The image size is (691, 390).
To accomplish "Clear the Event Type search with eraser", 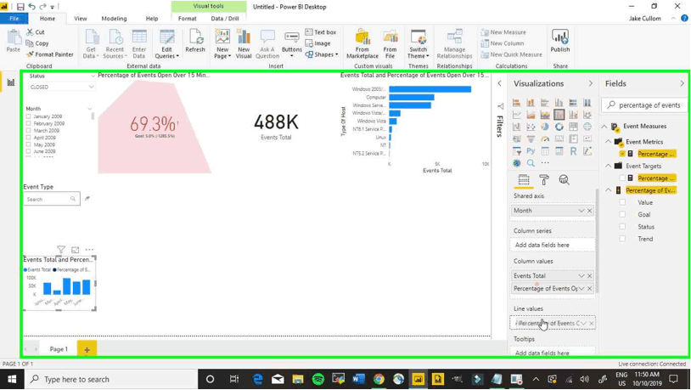I will coord(87,199).
